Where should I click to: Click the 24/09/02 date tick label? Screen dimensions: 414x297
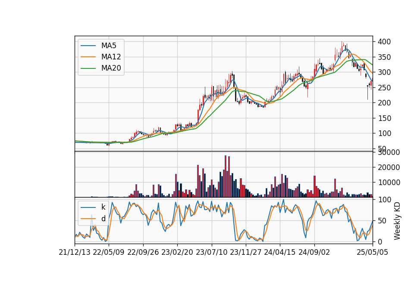click(x=314, y=253)
